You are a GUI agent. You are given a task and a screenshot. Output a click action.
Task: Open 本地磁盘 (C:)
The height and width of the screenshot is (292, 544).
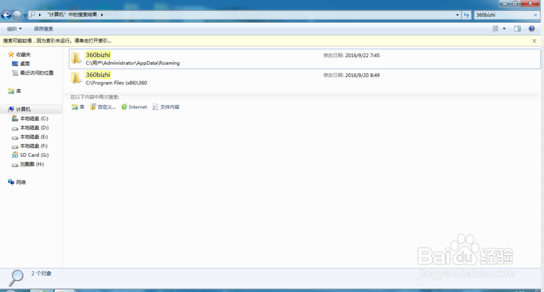point(30,119)
